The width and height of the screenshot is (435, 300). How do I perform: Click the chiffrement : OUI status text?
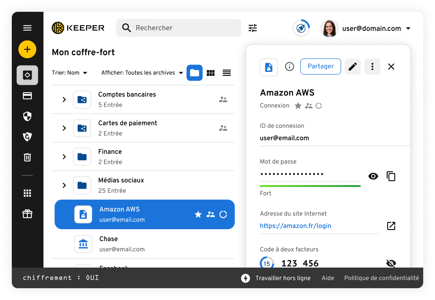(x=61, y=278)
